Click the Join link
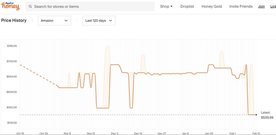The height and width of the screenshot is (135, 276). point(261,6)
